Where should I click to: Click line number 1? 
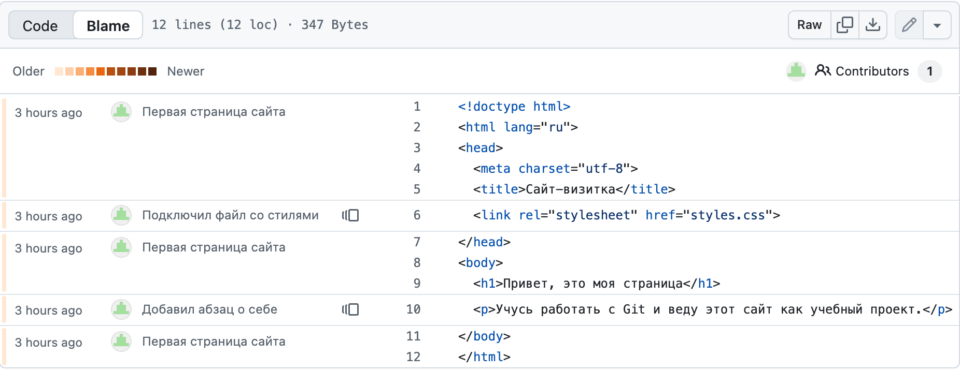coord(417,107)
